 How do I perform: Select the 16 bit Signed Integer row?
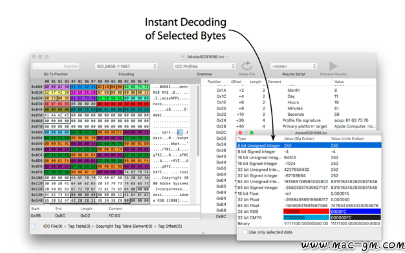(x=309, y=164)
